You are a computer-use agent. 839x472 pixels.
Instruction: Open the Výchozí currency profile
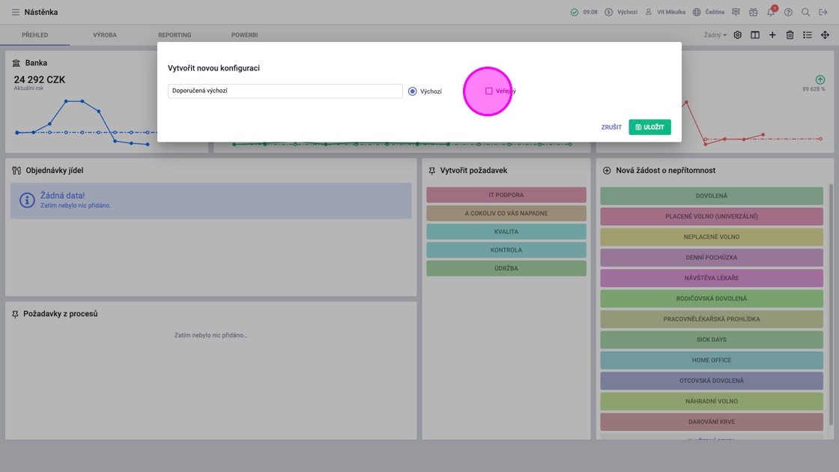(x=621, y=12)
